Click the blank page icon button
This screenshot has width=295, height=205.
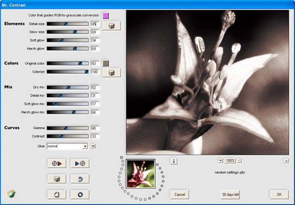pos(57,194)
